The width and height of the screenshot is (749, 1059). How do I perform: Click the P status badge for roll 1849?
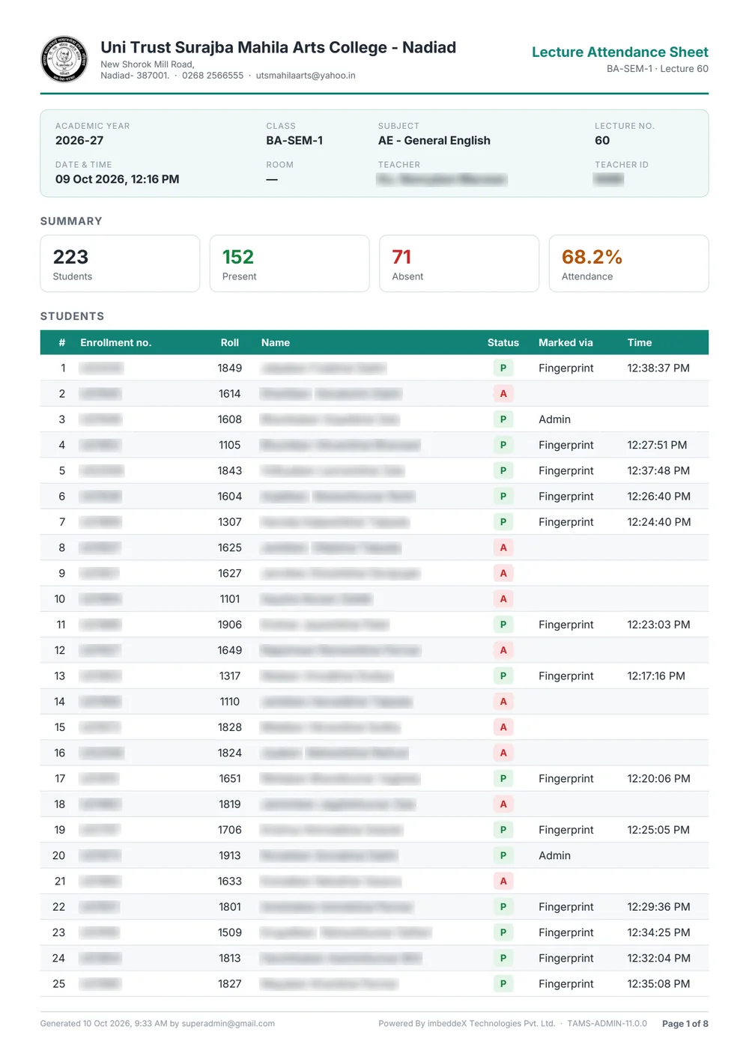[x=503, y=368]
